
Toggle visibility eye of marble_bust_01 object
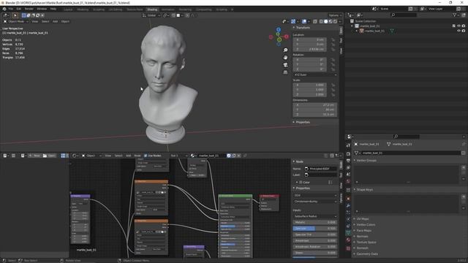coord(458,31)
